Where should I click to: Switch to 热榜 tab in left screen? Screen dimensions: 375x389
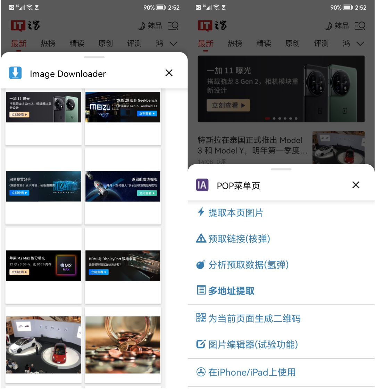(48, 43)
